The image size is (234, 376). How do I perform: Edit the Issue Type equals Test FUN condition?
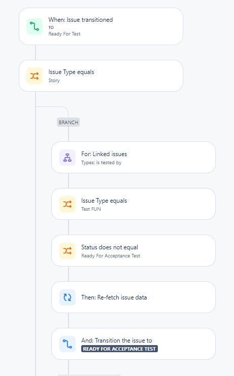(x=133, y=204)
